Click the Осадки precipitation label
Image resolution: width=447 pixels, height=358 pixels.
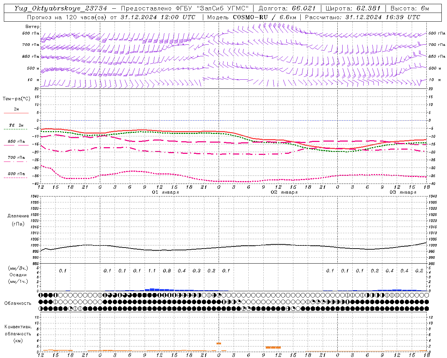tap(18, 275)
